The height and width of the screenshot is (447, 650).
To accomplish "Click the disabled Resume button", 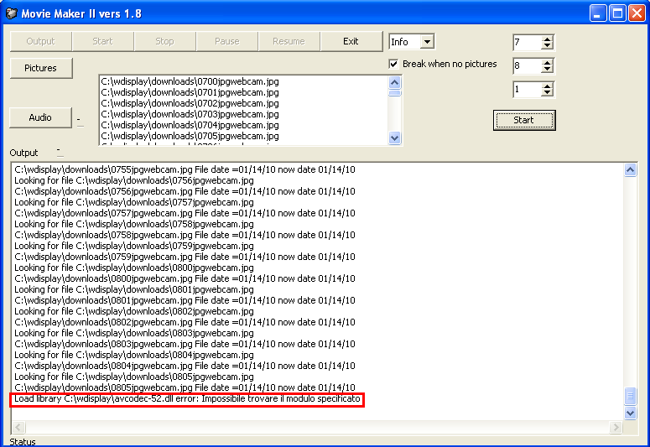I will [x=289, y=41].
